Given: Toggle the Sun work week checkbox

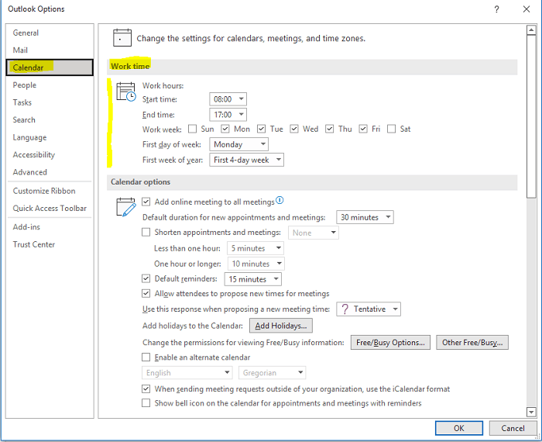Looking at the screenshot, I should pyautogui.click(x=193, y=129).
